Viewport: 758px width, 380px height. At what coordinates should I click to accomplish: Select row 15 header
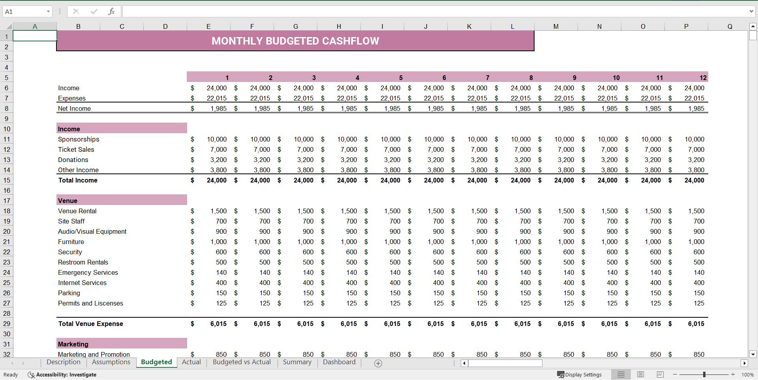pyautogui.click(x=7, y=180)
